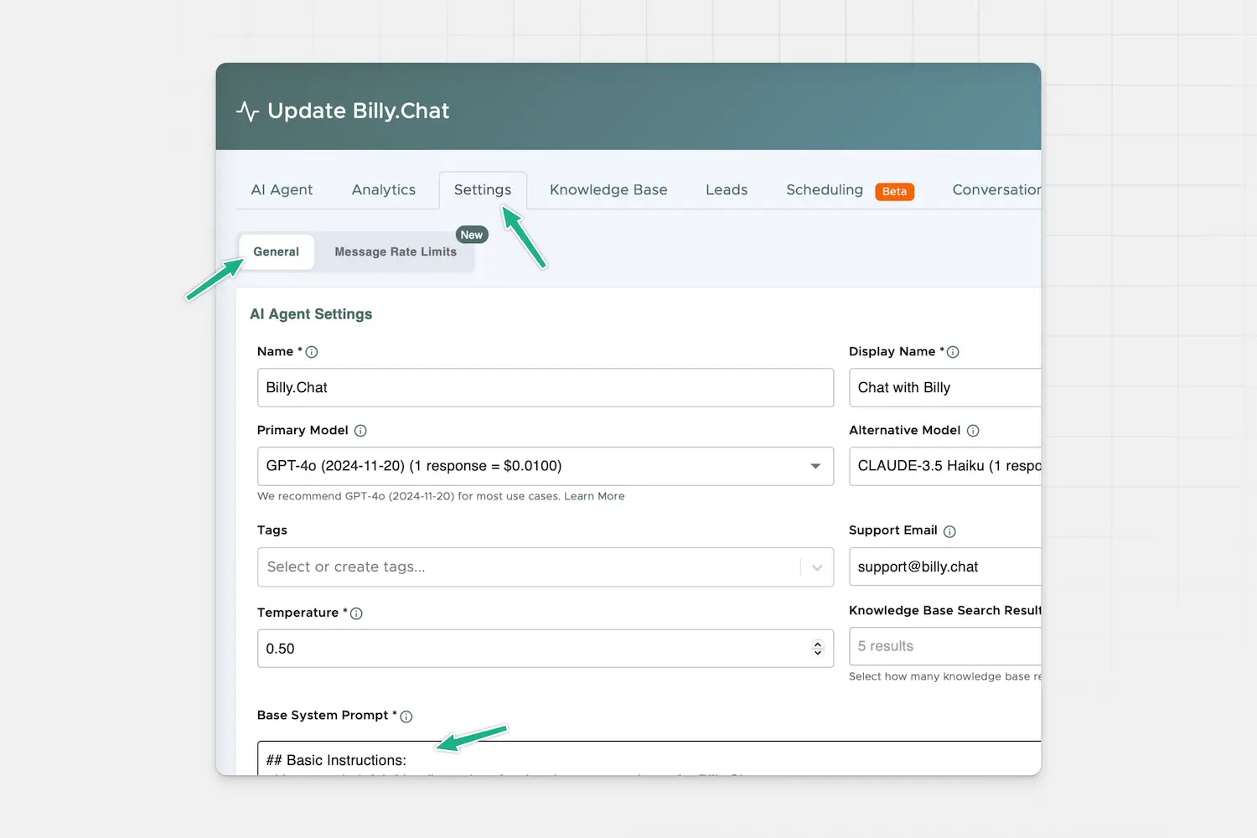The height and width of the screenshot is (838, 1257).
Task: Switch to the AI Agent tab
Action: click(282, 190)
